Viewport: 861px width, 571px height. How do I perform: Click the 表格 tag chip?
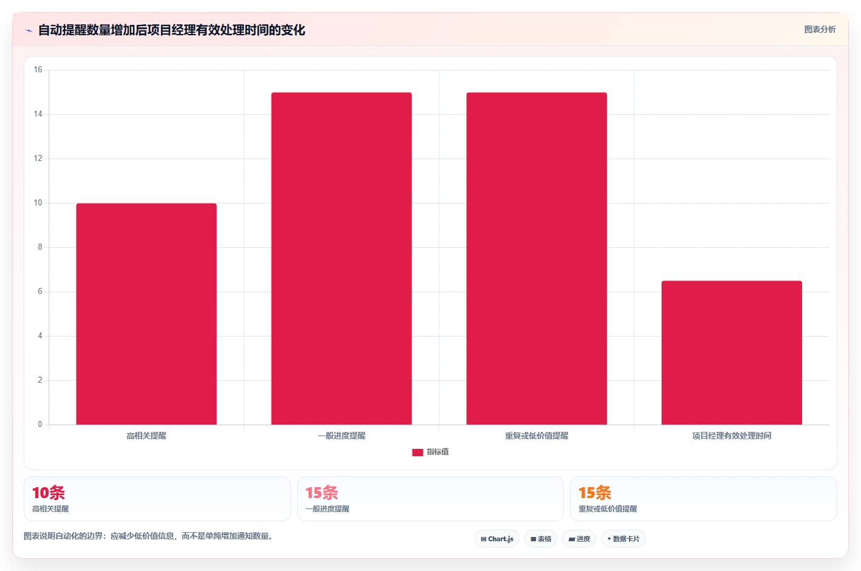point(541,539)
